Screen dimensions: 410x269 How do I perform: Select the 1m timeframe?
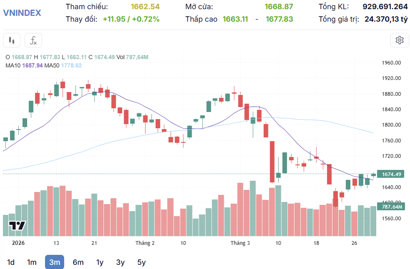pos(32,262)
